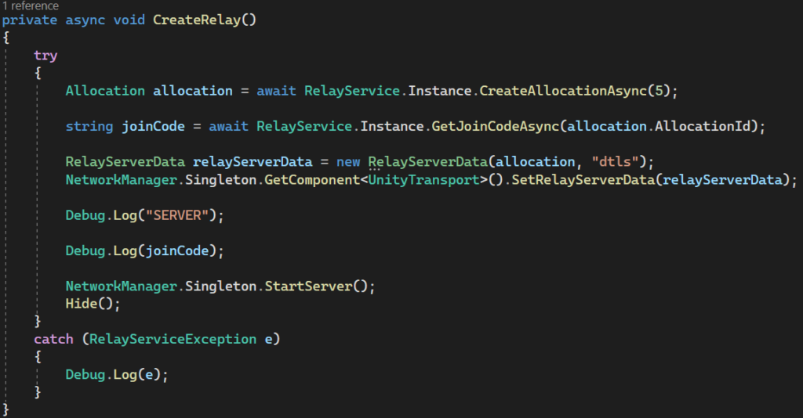803x418 pixels.
Task: Click the string keyword before joinCode
Action: (x=89, y=126)
